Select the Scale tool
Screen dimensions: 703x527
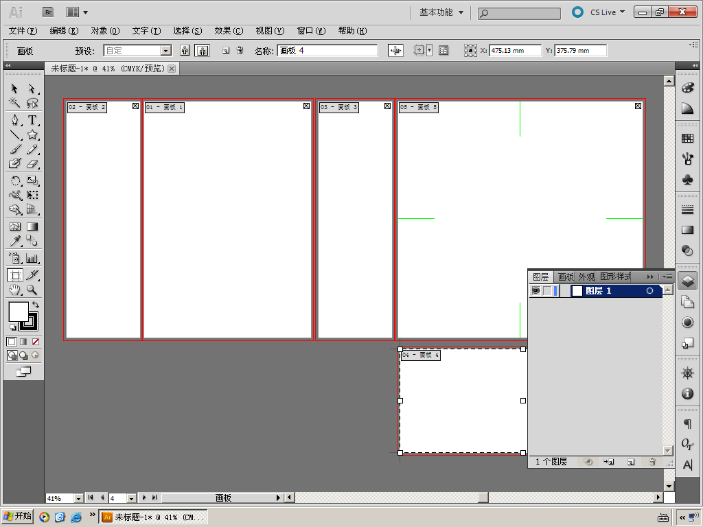click(x=32, y=180)
